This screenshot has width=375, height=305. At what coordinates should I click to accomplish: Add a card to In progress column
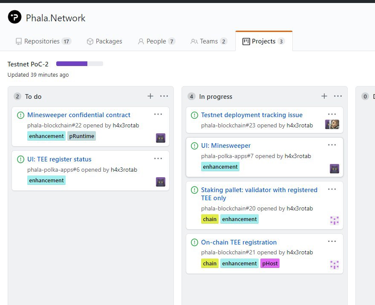(324, 96)
